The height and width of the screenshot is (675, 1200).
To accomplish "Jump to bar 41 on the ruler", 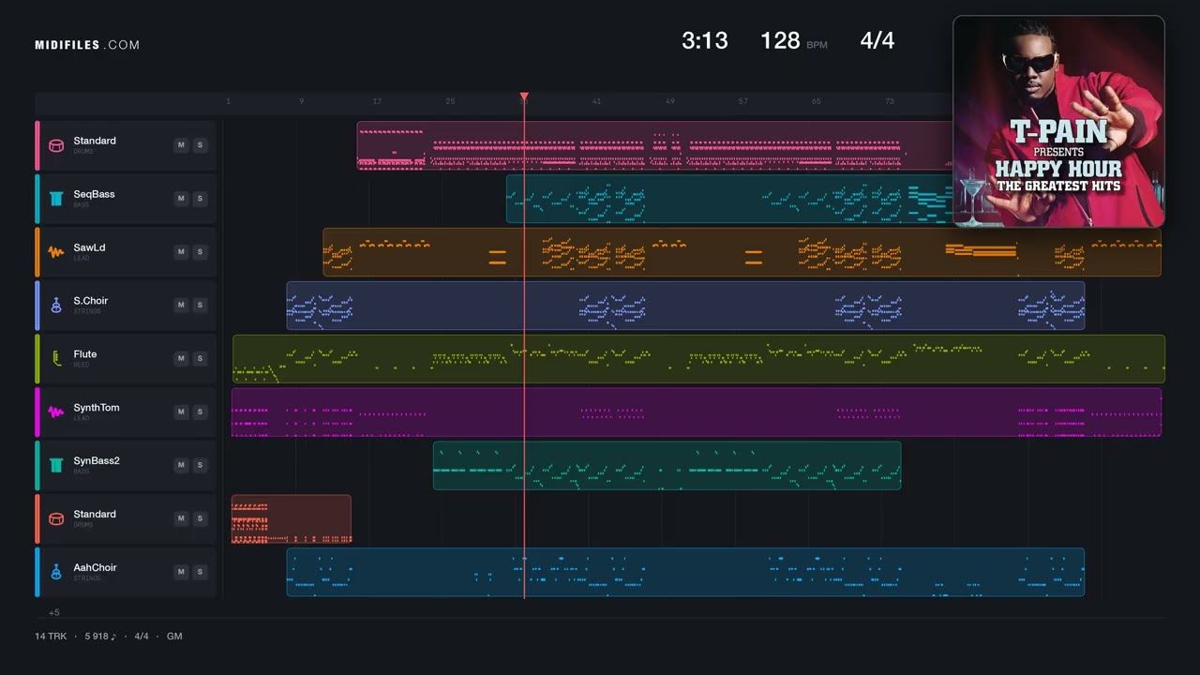I will coord(597,101).
